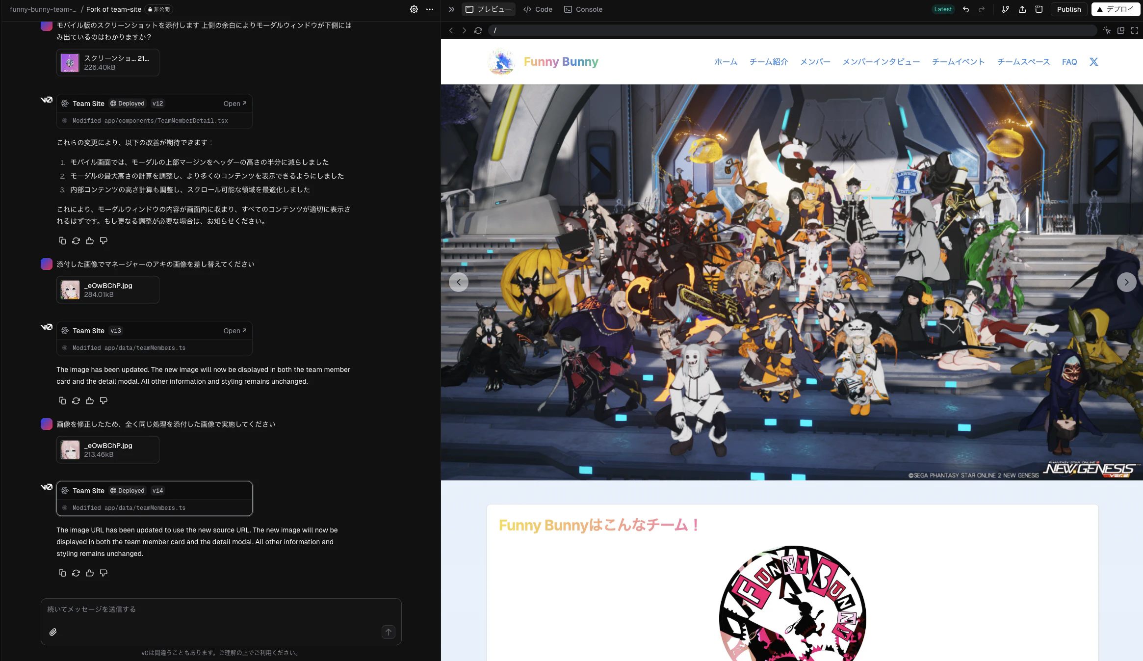Reload the preview page

(478, 30)
